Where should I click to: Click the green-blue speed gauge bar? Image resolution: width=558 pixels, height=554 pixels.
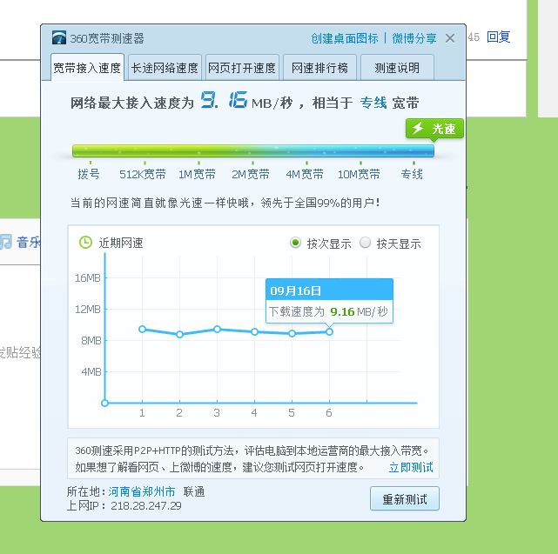click(x=253, y=150)
